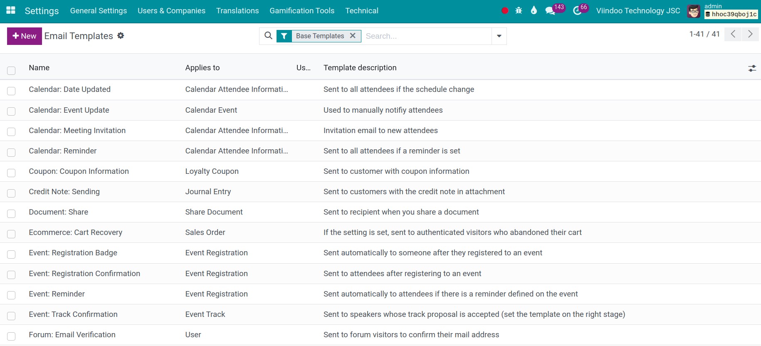Click the filter funnel icon

click(284, 36)
